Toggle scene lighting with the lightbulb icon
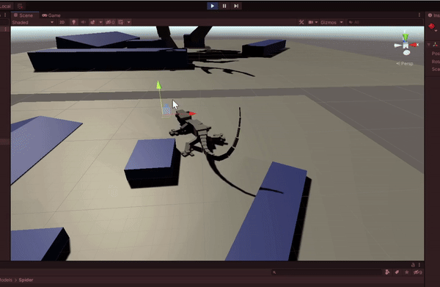Image resolution: width=440 pixels, height=287 pixels. click(x=74, y=22)
